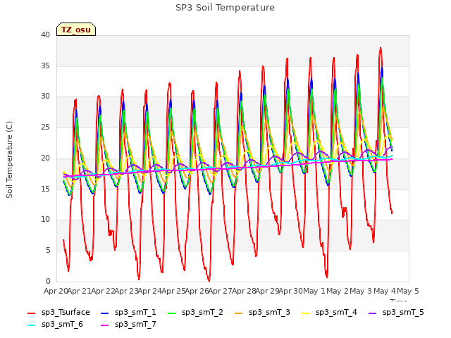Click the 10 y-axis tick label
Screen dimensions: 451x338
click(x=45, y=220)
